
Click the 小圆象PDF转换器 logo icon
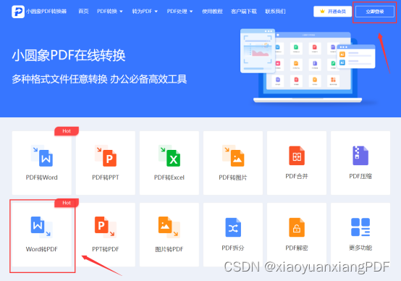[x=18, y=12]
